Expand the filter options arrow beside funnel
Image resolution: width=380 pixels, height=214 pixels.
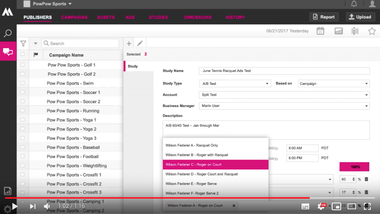click(36, 43)
